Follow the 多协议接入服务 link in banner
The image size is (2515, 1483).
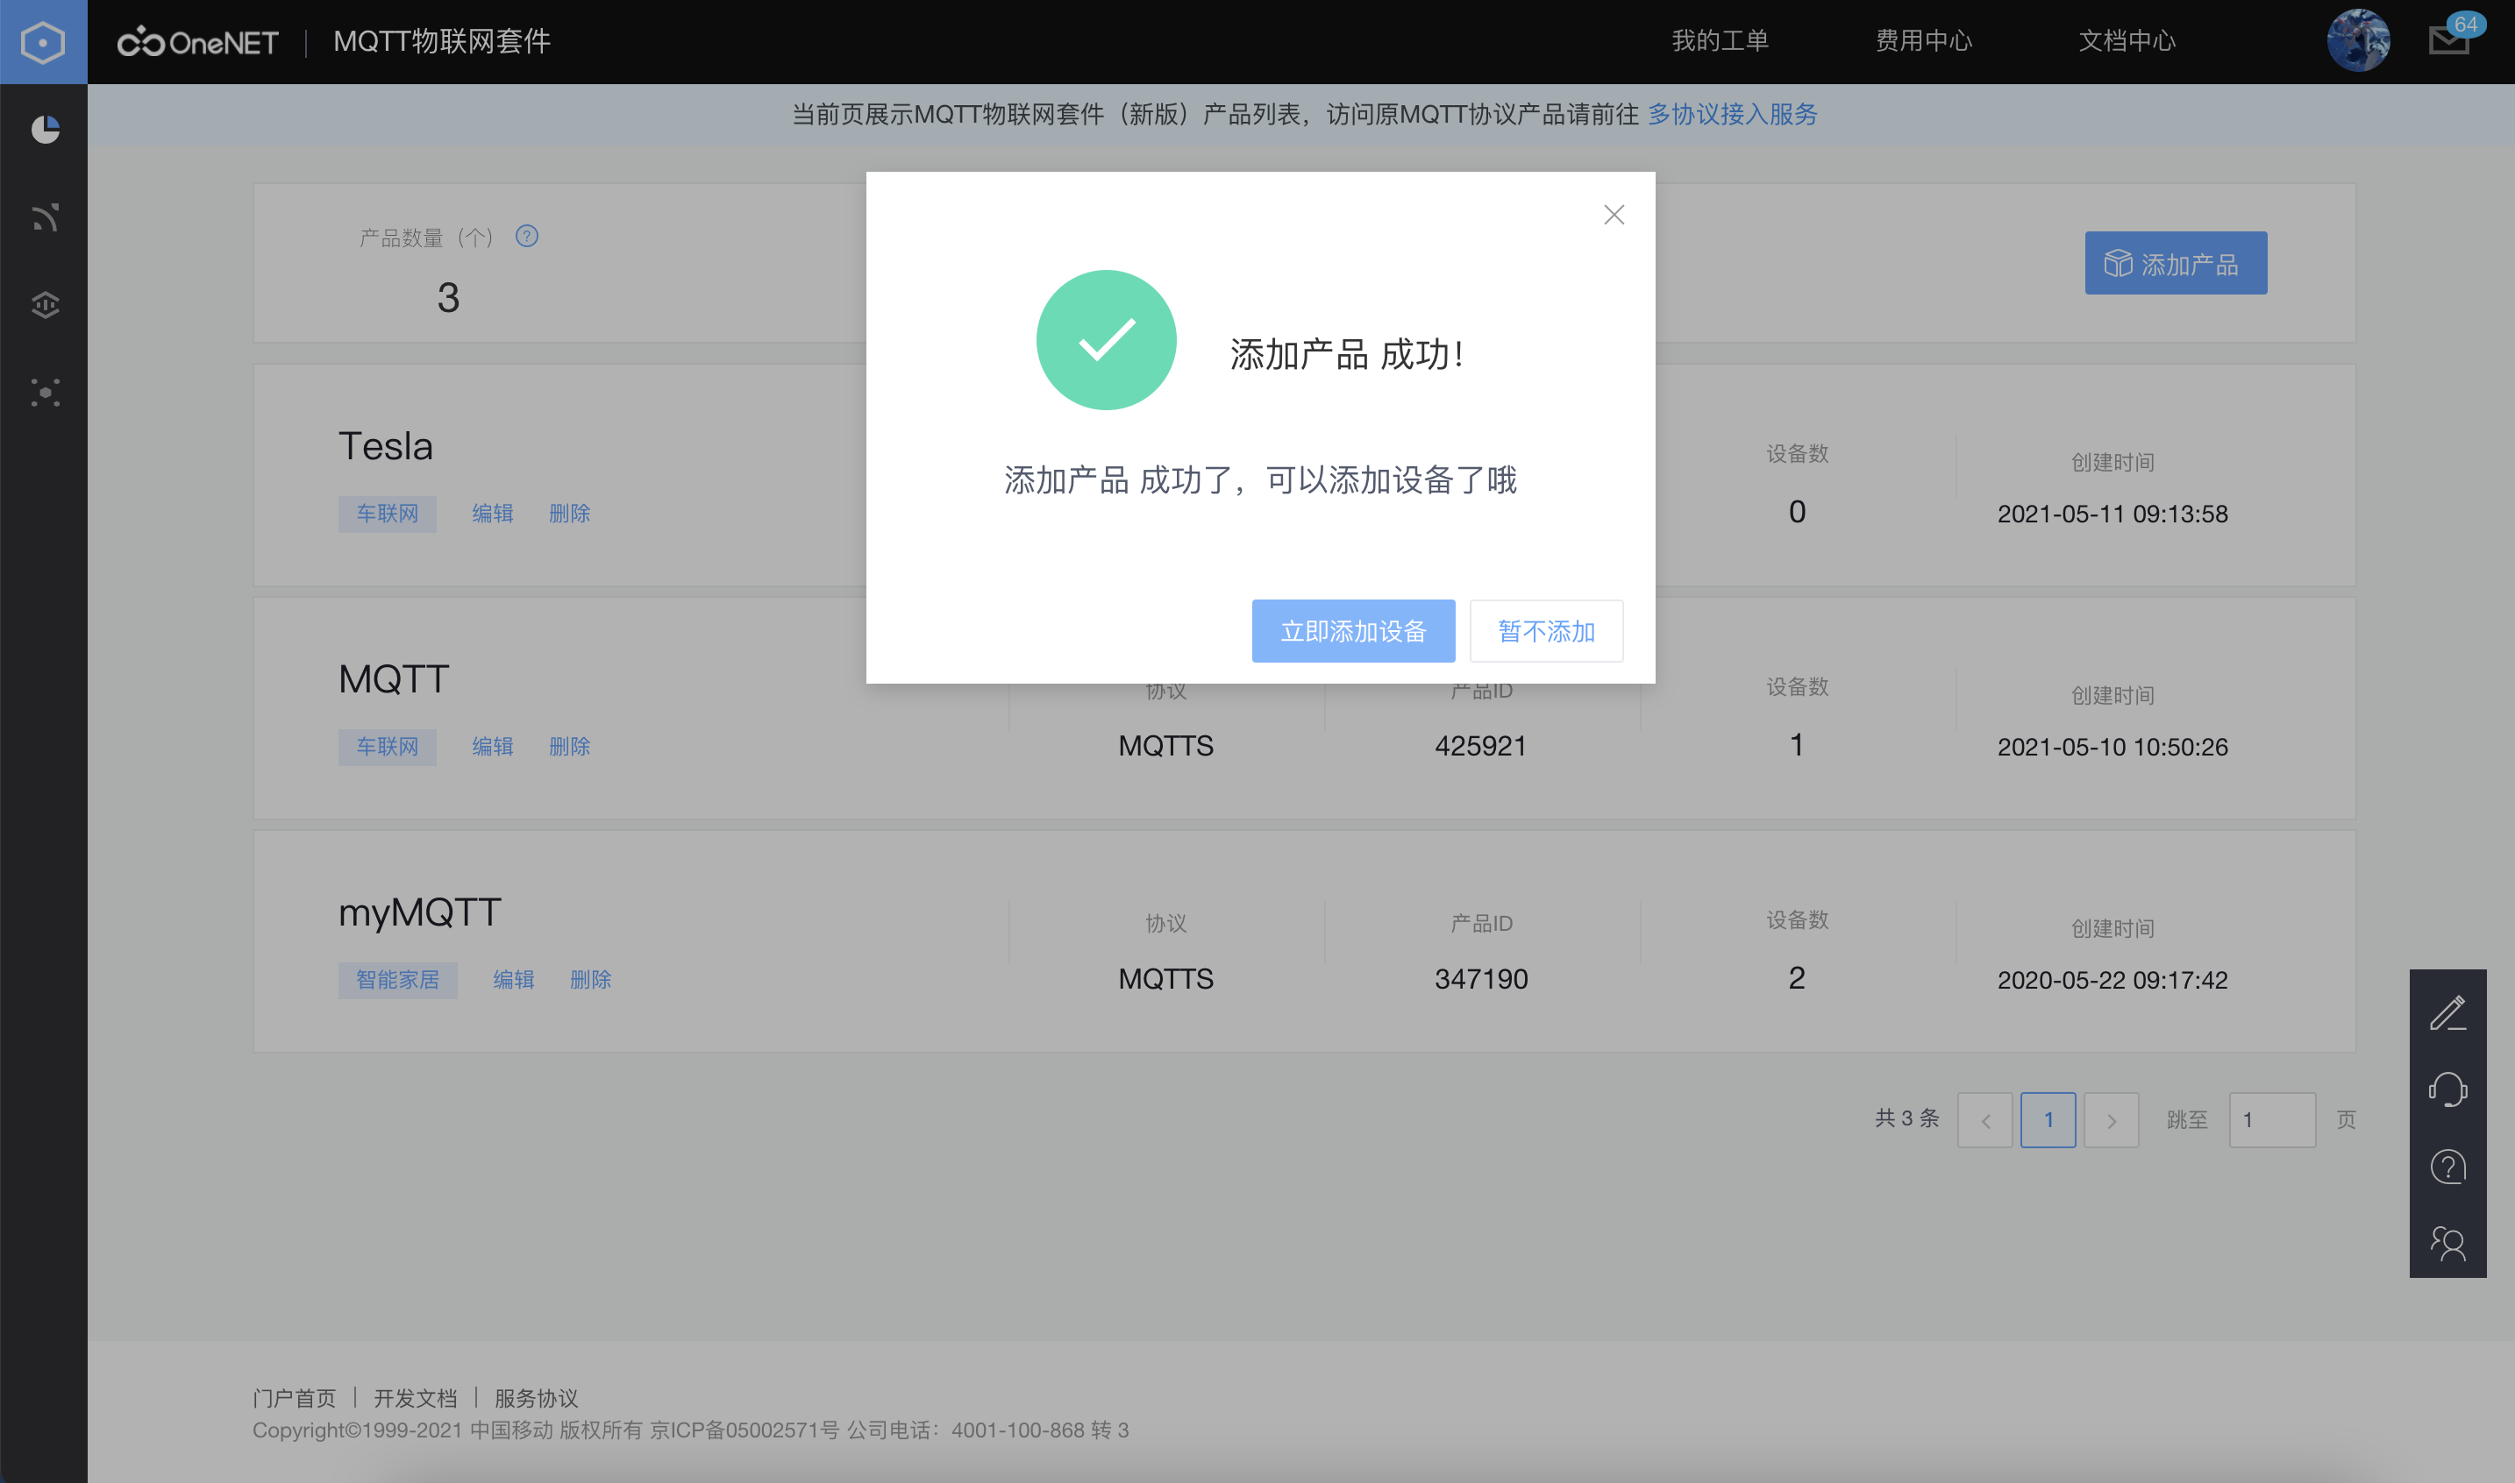point(1732,115)
